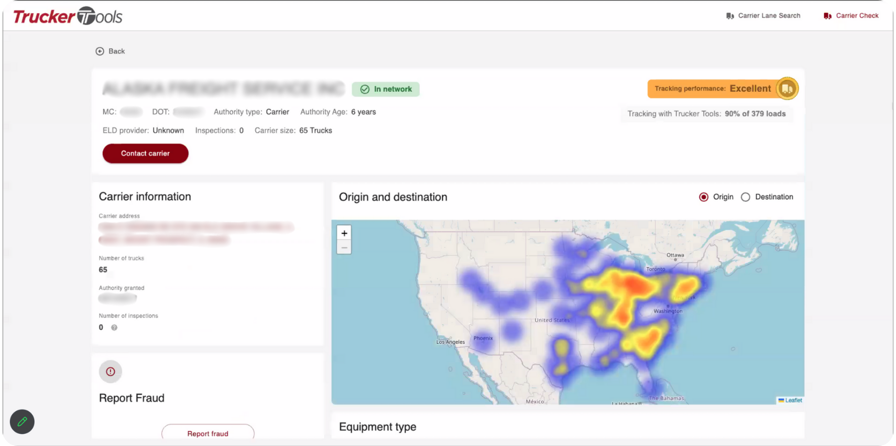
Task: Open the Leaflet attribution link
Action: point(793,400)
